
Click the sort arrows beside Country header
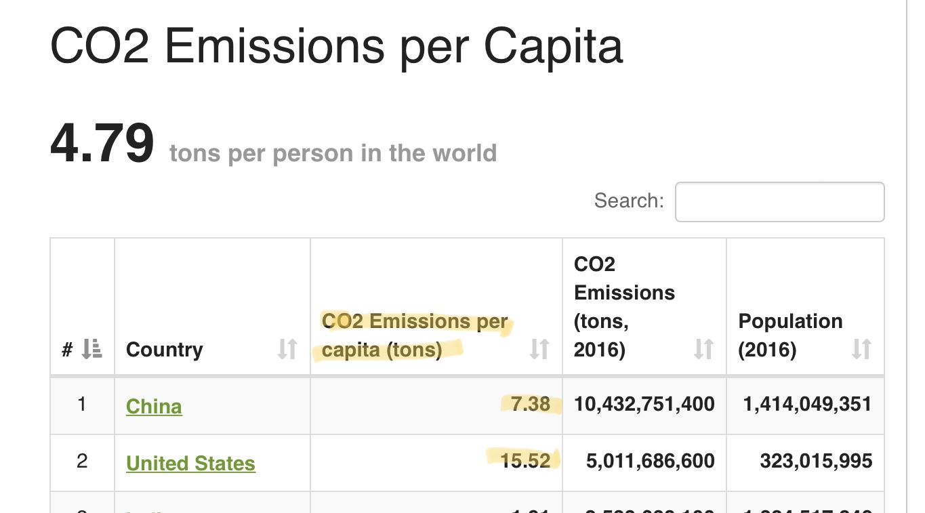(x=287, y=349)
